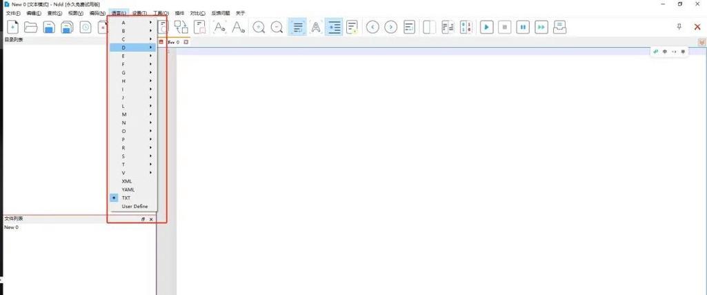
Task: Click the binary 0/1 compare icon
Action: [466, 27]
